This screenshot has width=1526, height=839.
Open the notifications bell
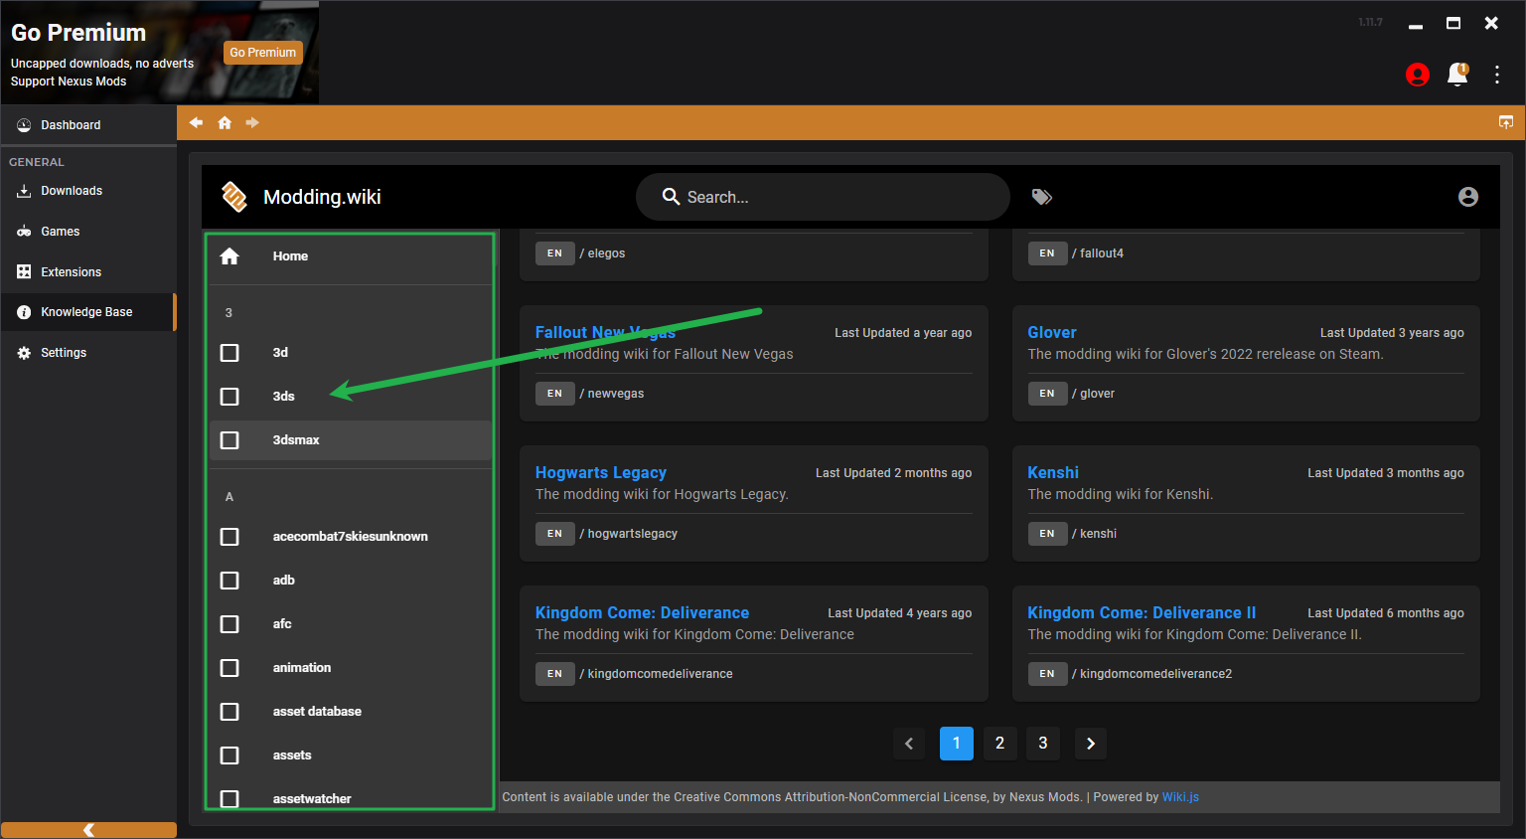[1456, 75]
